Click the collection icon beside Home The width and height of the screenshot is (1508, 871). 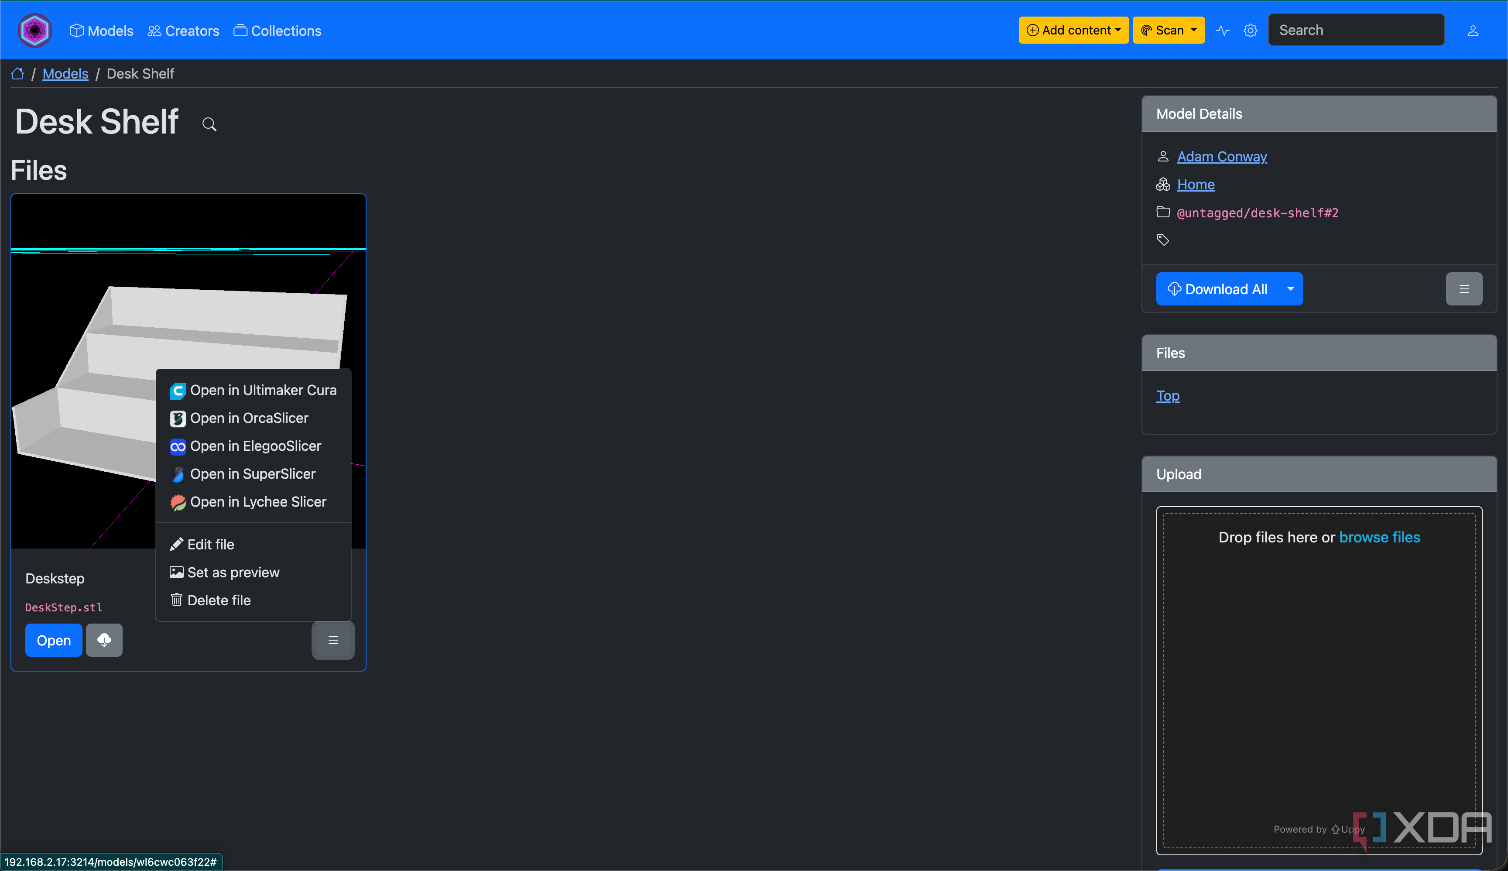click(1163, 184)
